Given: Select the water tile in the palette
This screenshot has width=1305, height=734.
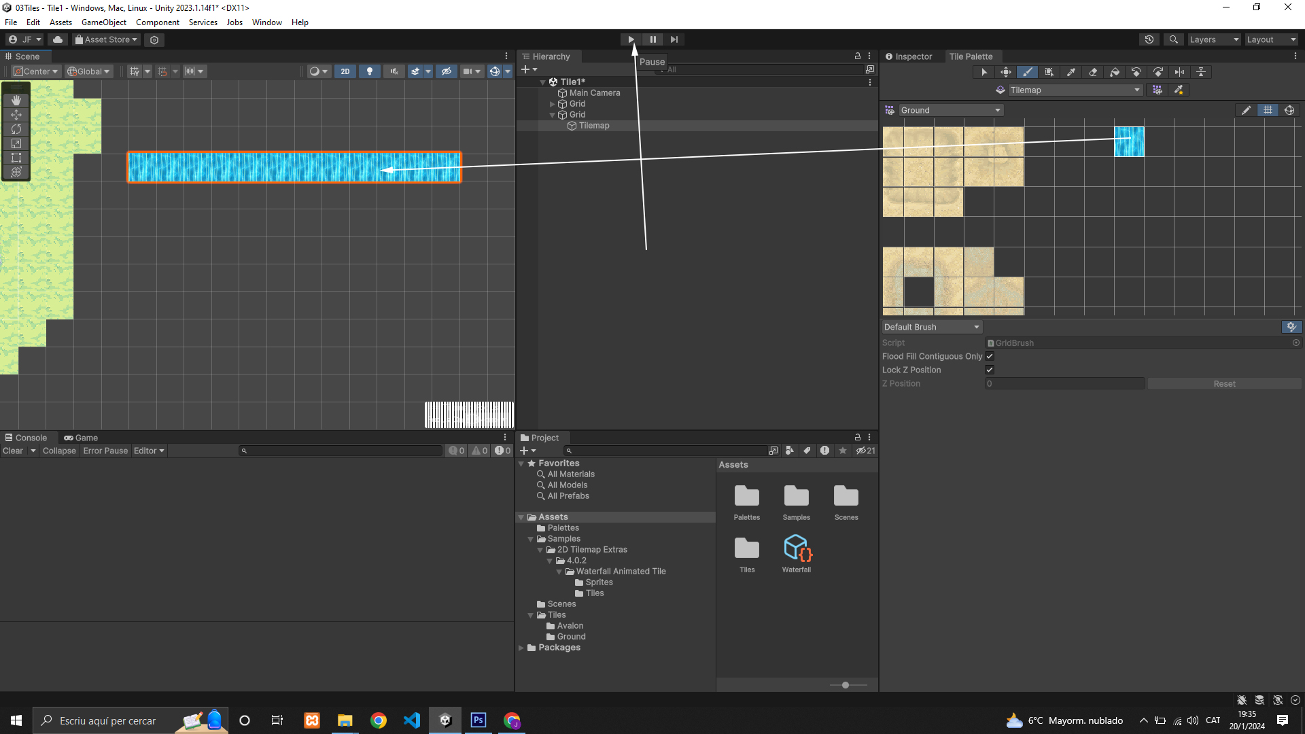Looking at the screenshot, I should coord(1129,141).
